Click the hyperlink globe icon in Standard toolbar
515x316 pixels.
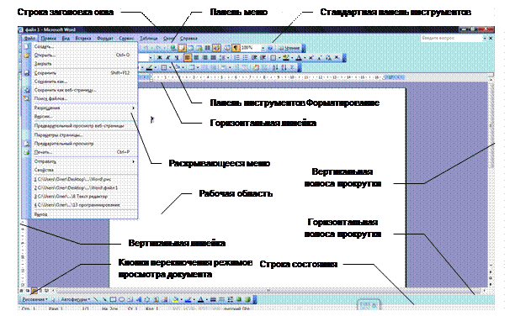[173, 48]
